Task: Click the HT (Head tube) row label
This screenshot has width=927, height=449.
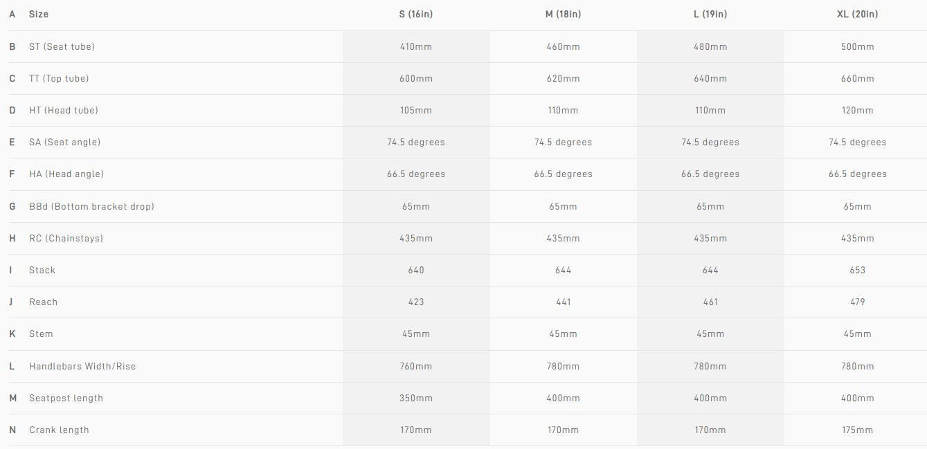Action: pos(64,111)
